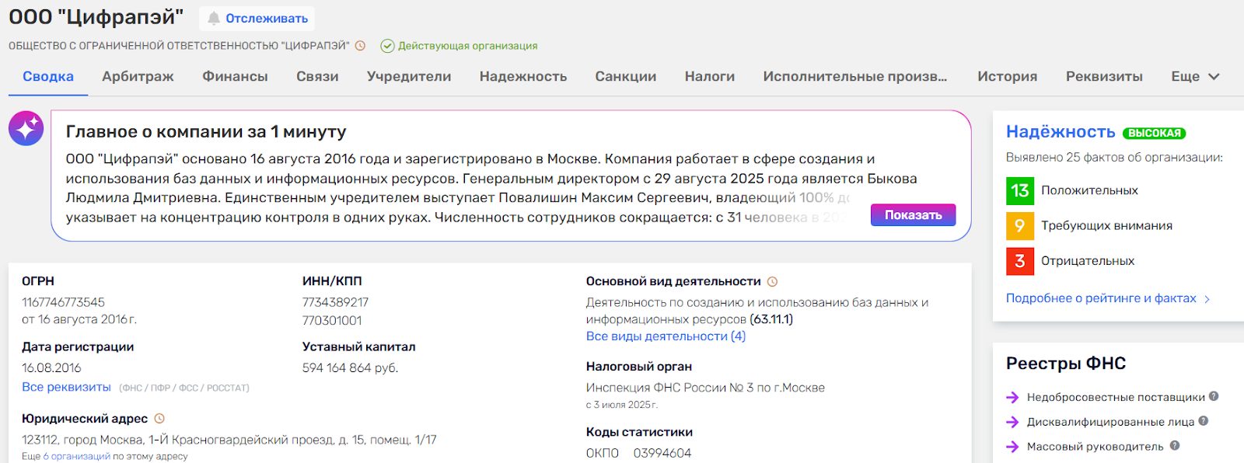The image size is (1244, 463).
Task: Open the Массовый руководитель registry link
Action: click(x=1095, y=447)
